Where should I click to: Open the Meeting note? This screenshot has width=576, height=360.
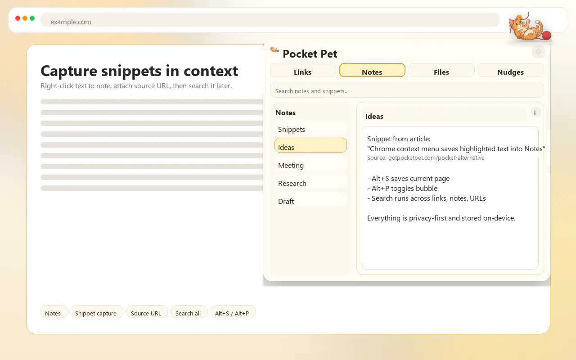pyautogui.click(x=310, y=163)
